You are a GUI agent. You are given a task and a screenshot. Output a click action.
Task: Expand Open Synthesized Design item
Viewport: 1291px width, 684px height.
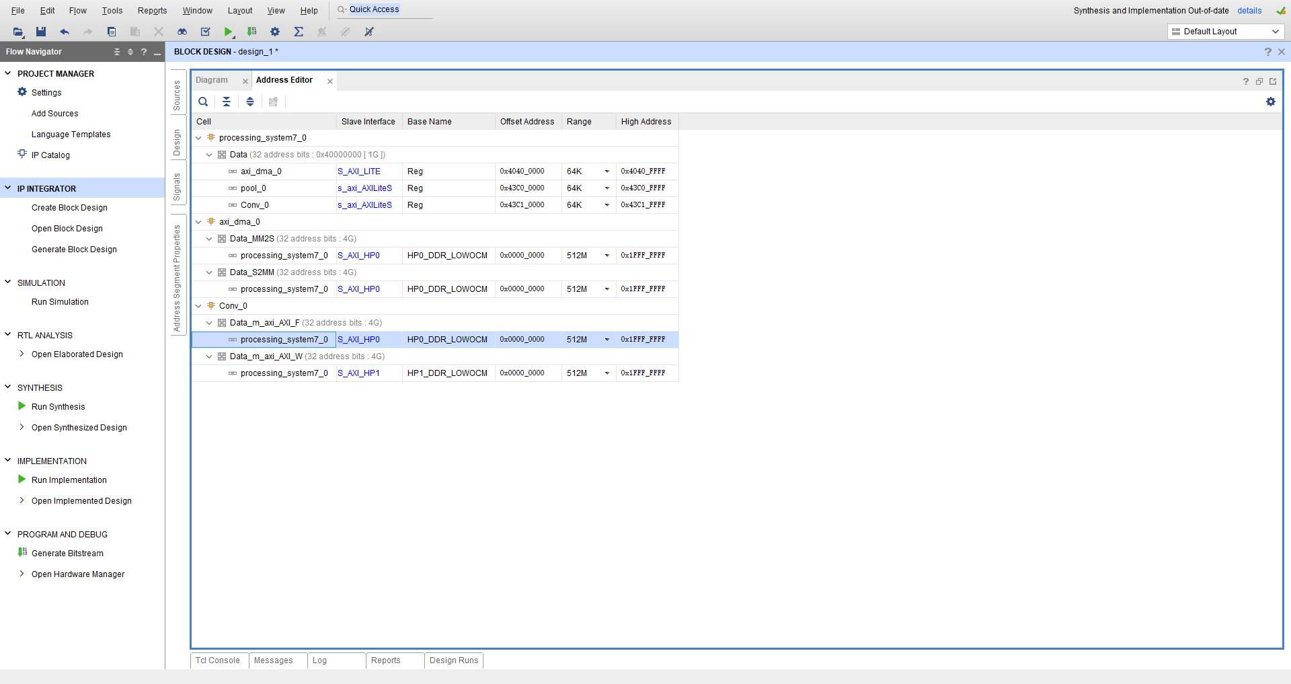(x=22, y=427)
